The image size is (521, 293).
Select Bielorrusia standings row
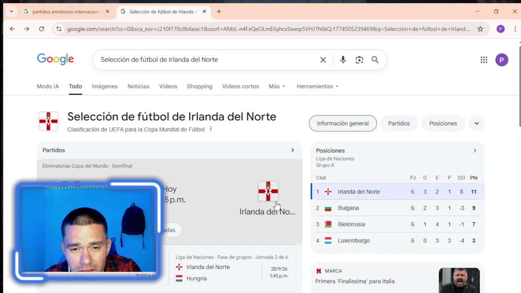pyautogui.click(x=398, y=224)
